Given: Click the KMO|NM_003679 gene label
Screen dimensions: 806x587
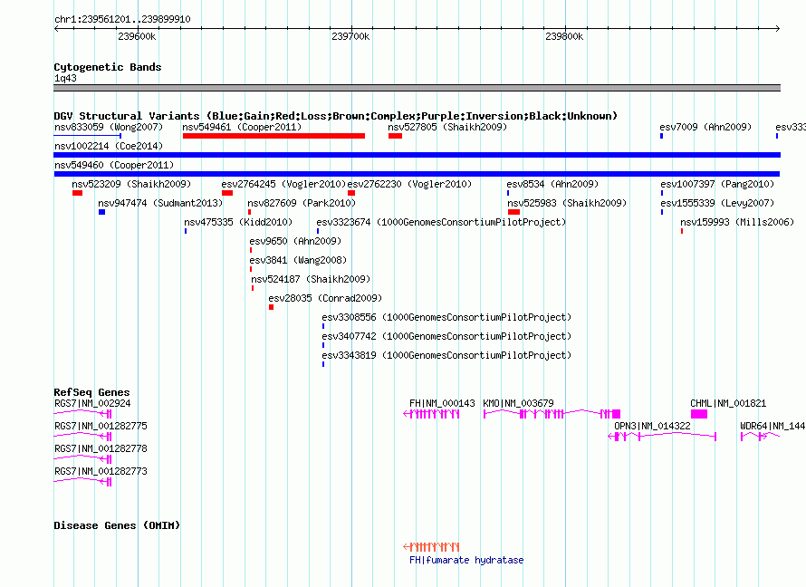Looking at the screenshot, I should click(518, 403).
